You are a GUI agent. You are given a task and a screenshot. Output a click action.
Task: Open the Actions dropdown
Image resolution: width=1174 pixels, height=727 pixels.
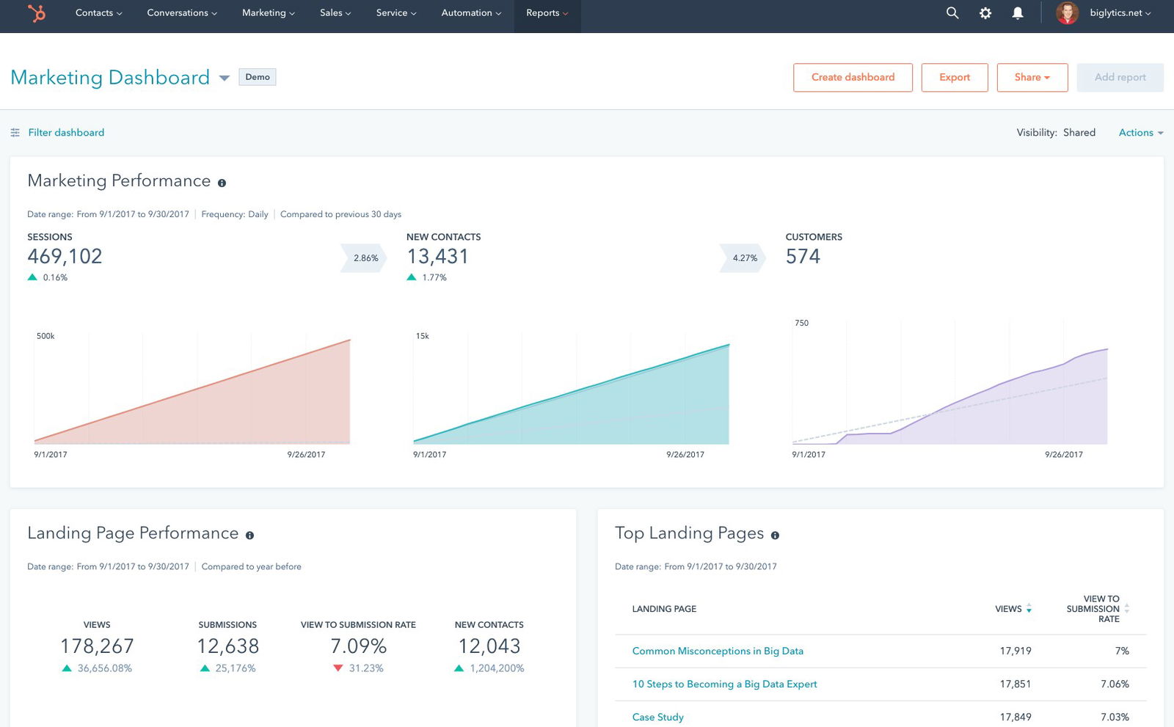pos(1140,133)
